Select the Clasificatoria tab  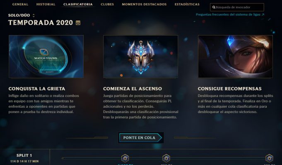(x=78, y=4)
